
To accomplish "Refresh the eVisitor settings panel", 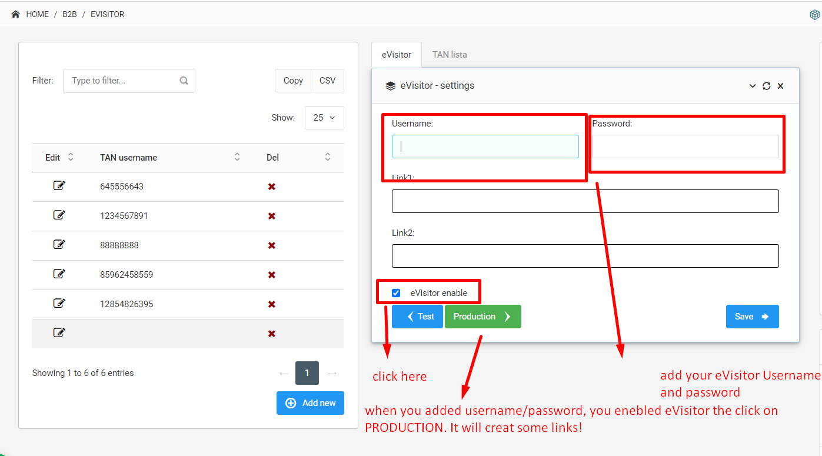I will click(766, 86).
